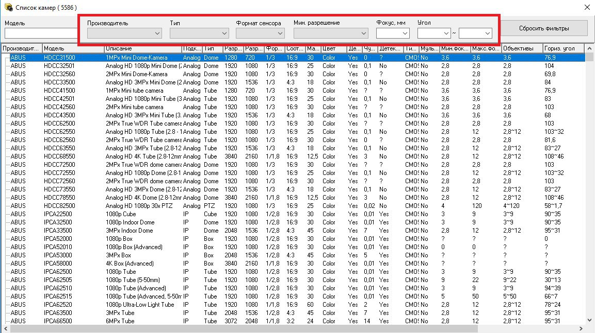The width and height of the screenshot is (595, 333).
Task: Click '1080p Tube (Advanced, 5-50m' description
Action: pos(143,296)
